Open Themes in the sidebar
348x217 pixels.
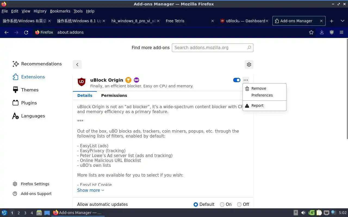(x=26, y=90)
